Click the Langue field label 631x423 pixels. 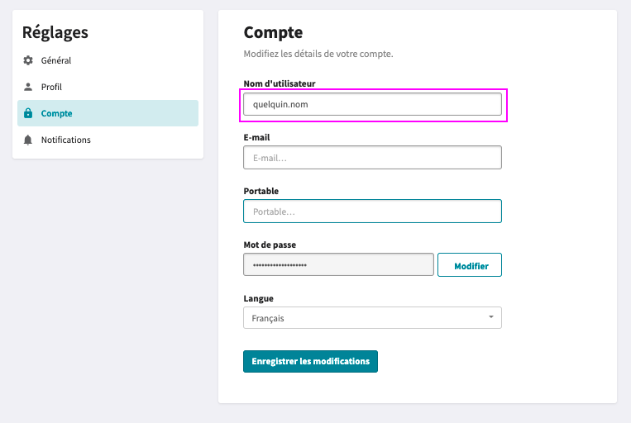(x=258, y=299)
